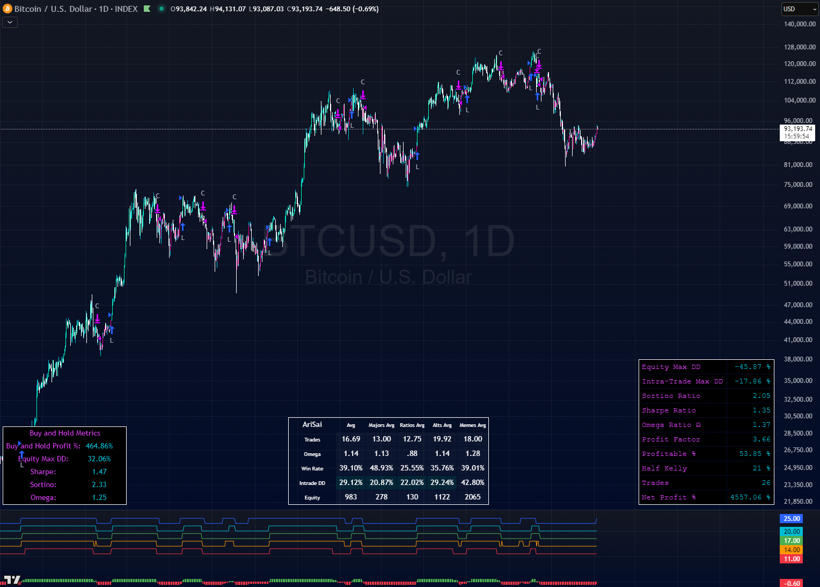820x587 pixels.
Task: Click the Buy and Hold Metrics table header
Action: 65,433
